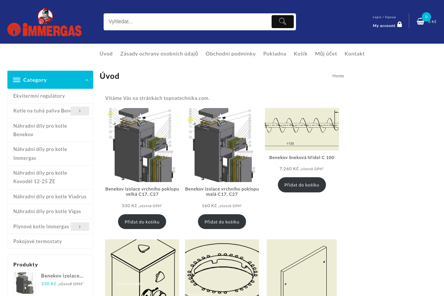Viewport: 444px width, 296px height.
Task: Select Ekvitermní regulátory category
Action: pyautogui.click(x=39, y=96)
